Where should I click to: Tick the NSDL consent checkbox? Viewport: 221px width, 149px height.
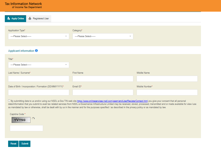tap(9, 101)
